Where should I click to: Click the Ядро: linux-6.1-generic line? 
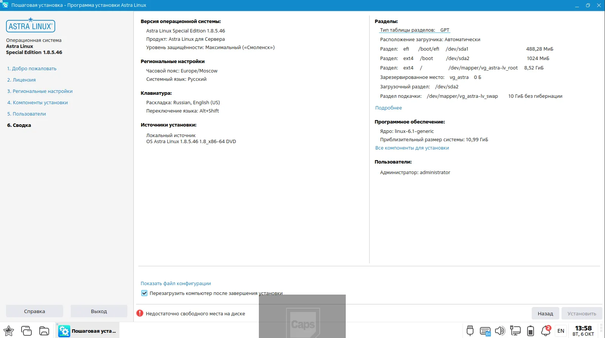[x=407, y=131]
